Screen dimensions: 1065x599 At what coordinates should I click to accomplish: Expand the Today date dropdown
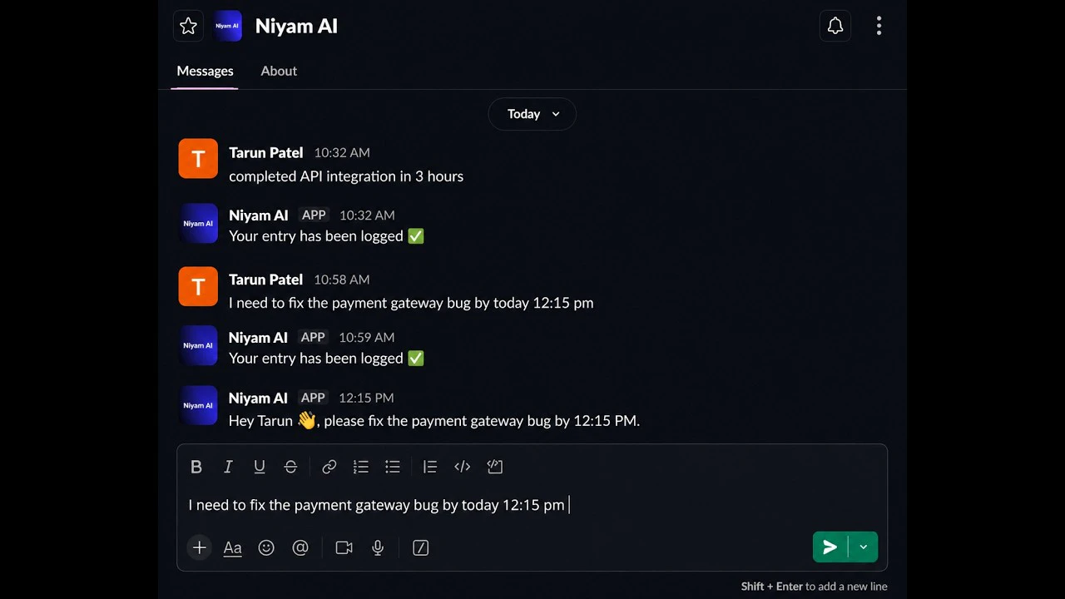click(532, 114)
